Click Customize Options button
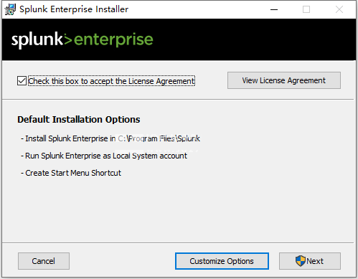Screen dimensions: 358x279 (x=222, y=261)
